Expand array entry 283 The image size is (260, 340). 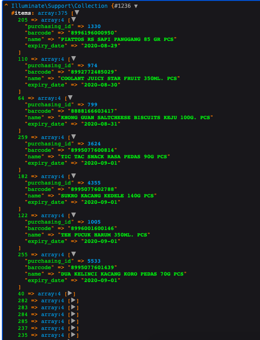[73, 307]
